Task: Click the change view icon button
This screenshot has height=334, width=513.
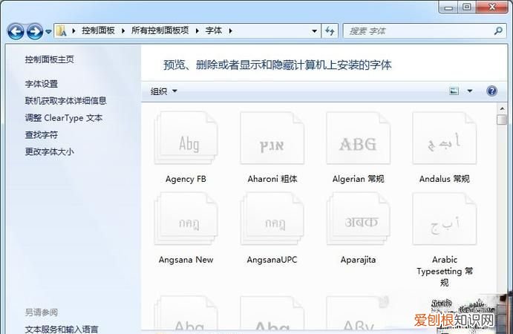Action: 454,91
